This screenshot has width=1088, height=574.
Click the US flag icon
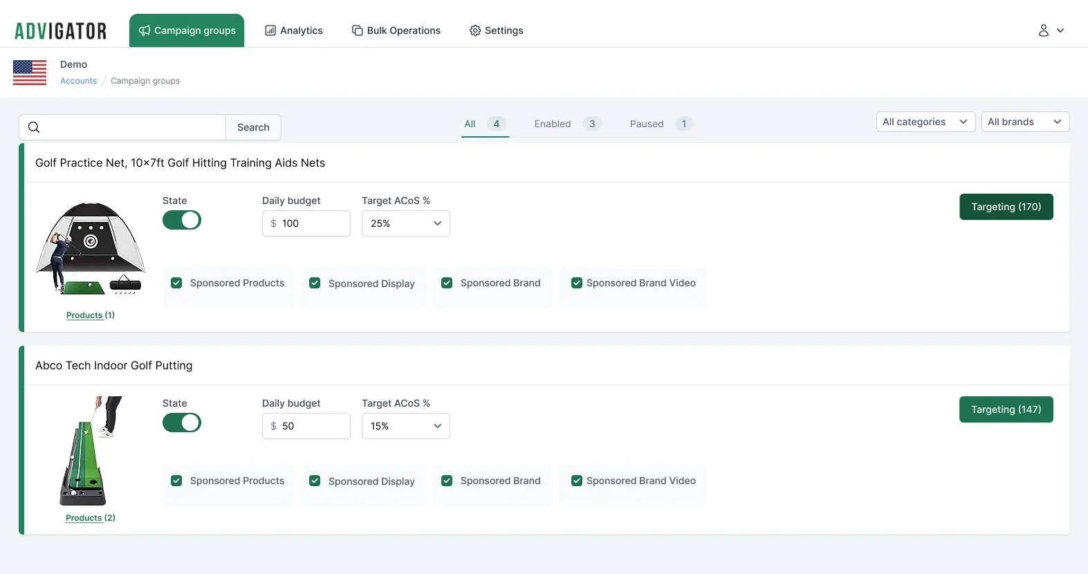pyautogui.click(x=30, y=73)
